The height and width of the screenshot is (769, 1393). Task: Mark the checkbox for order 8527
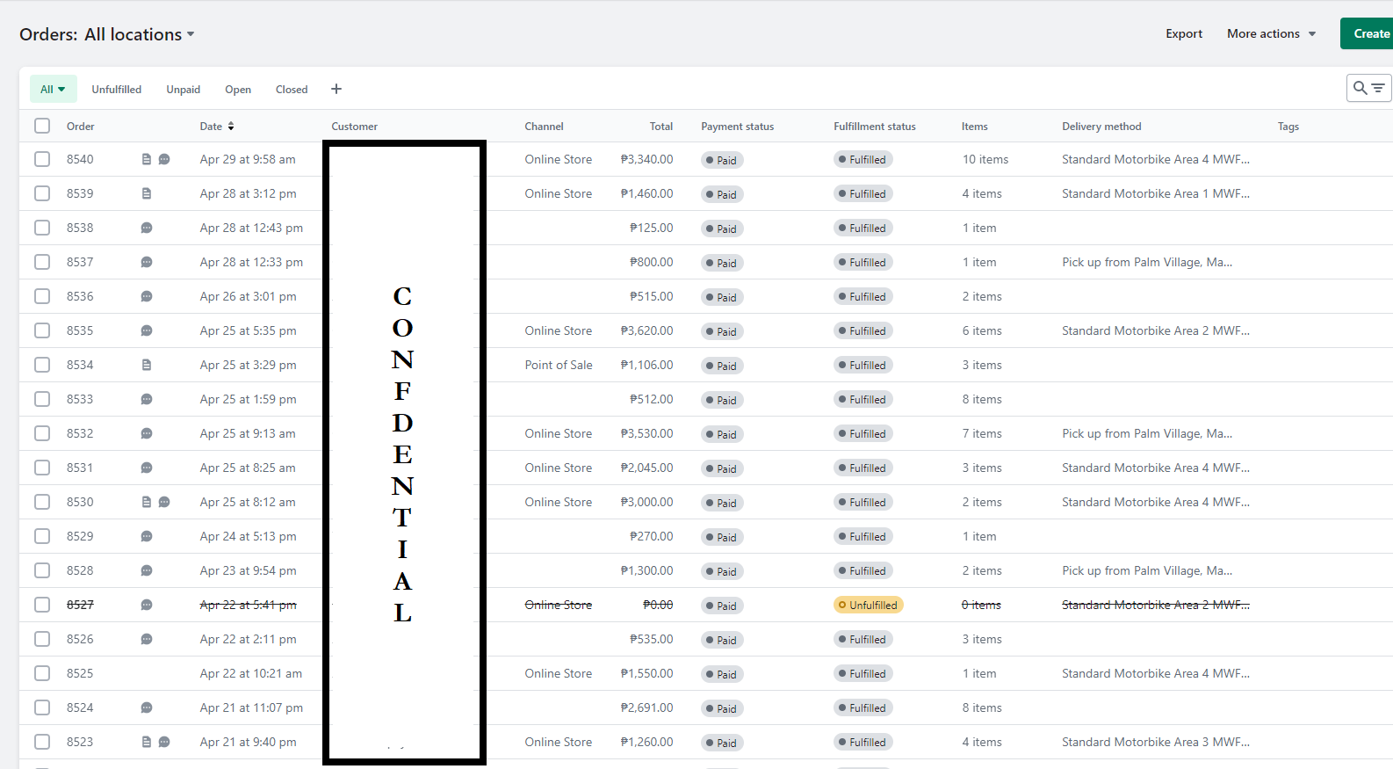pos(42,605)
